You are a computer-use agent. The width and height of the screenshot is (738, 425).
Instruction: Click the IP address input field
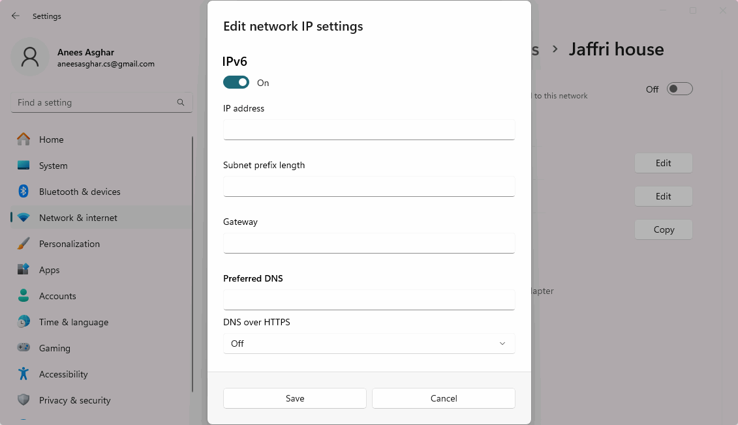369,130
